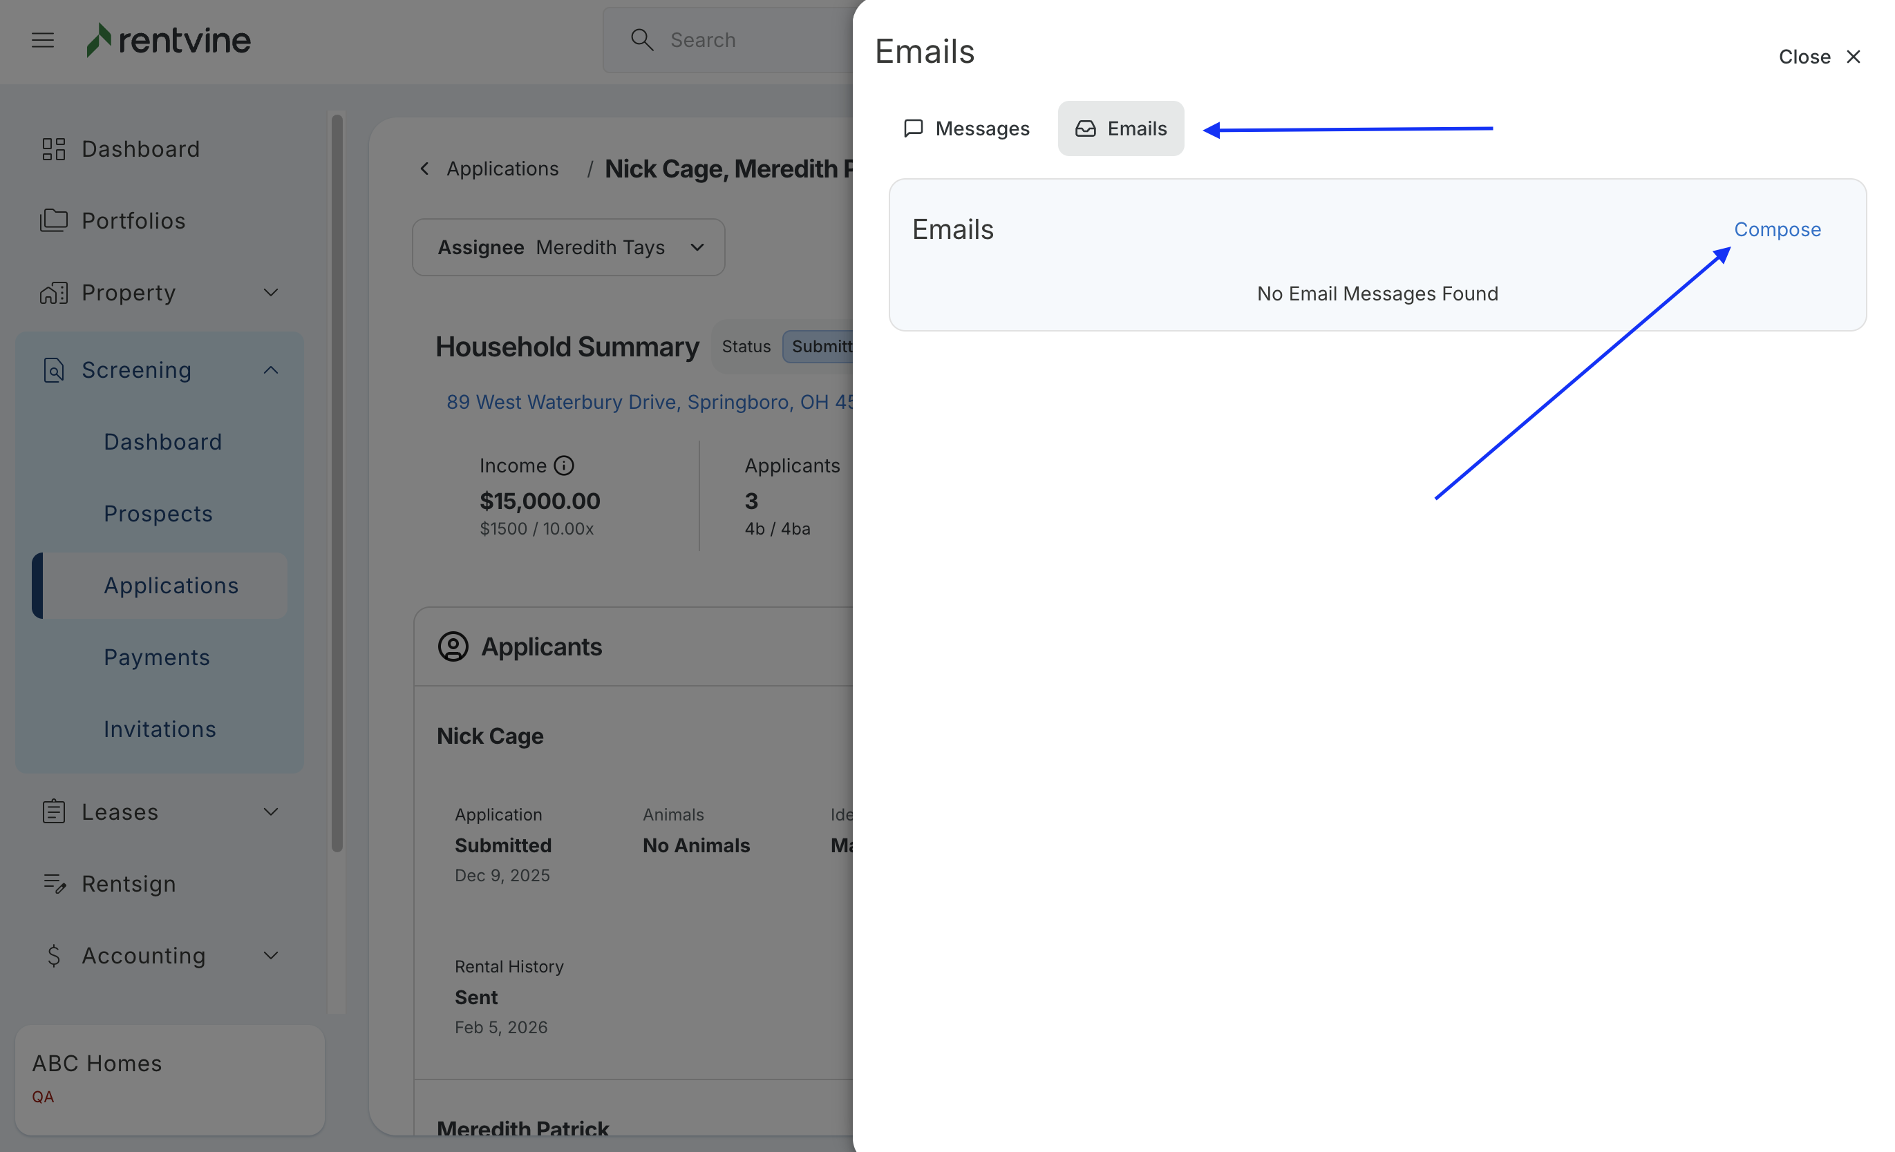
Task: Click the Leases clipboard icon
Action: pos(53,812)
